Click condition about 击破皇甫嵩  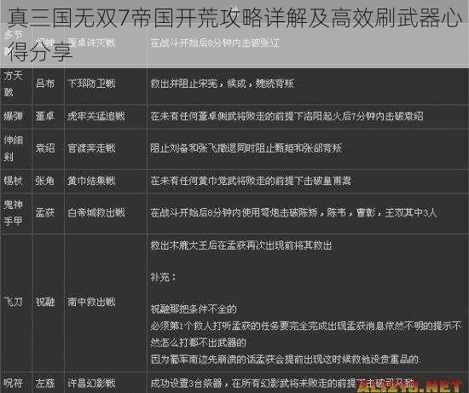[x=251, y=181]
